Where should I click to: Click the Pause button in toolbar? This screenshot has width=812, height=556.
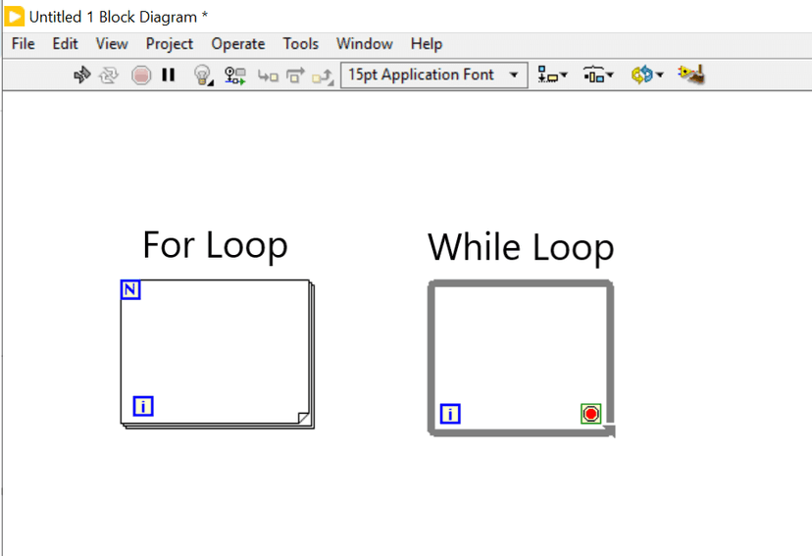tap(169, 75)
